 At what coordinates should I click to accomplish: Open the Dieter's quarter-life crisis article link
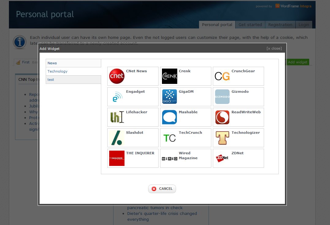162,216
